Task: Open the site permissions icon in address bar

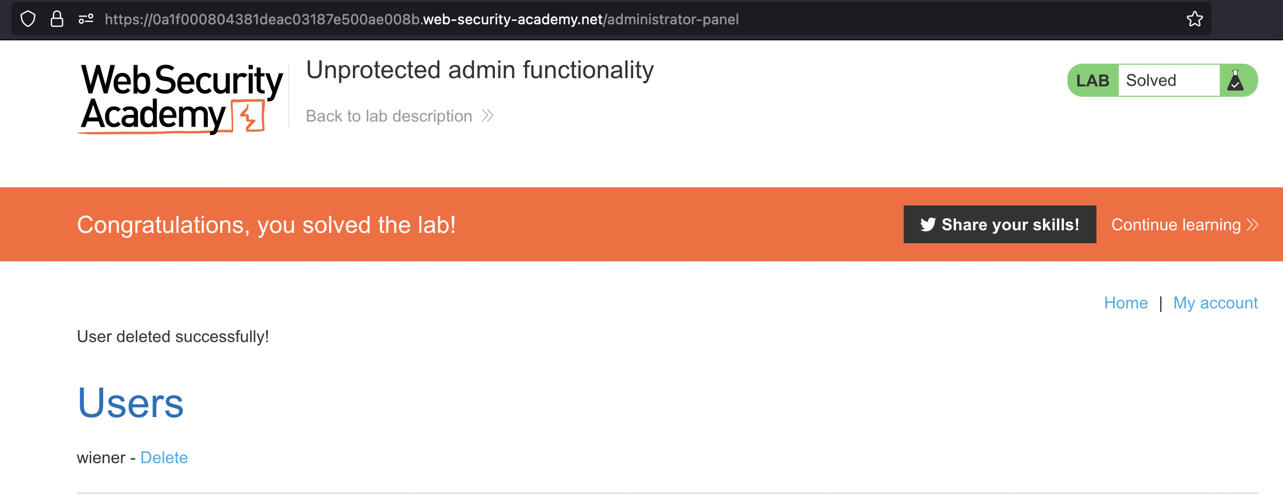Action: tap(86, 19)
